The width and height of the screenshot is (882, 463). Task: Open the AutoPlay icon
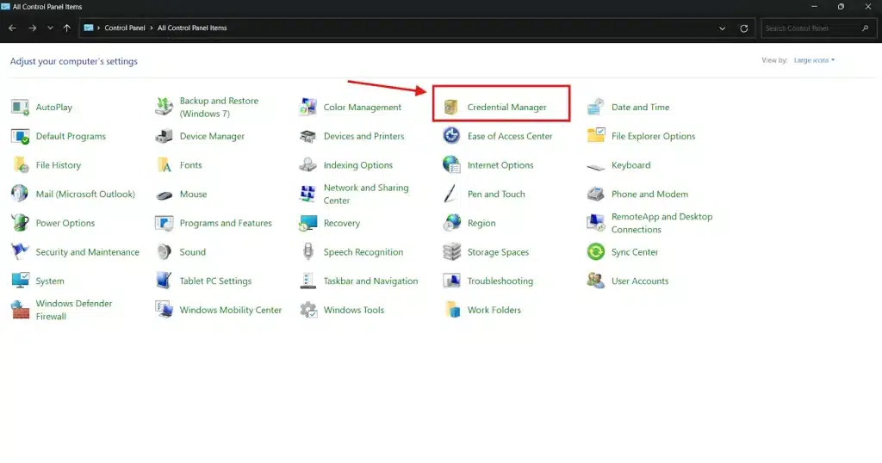tap(21, 107)
